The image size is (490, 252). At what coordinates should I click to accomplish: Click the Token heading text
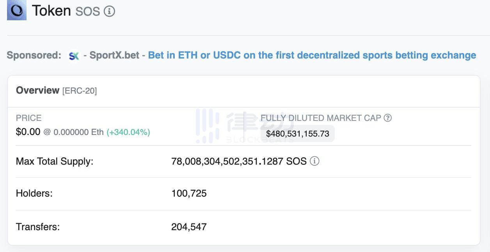click(x=51, y=11)
